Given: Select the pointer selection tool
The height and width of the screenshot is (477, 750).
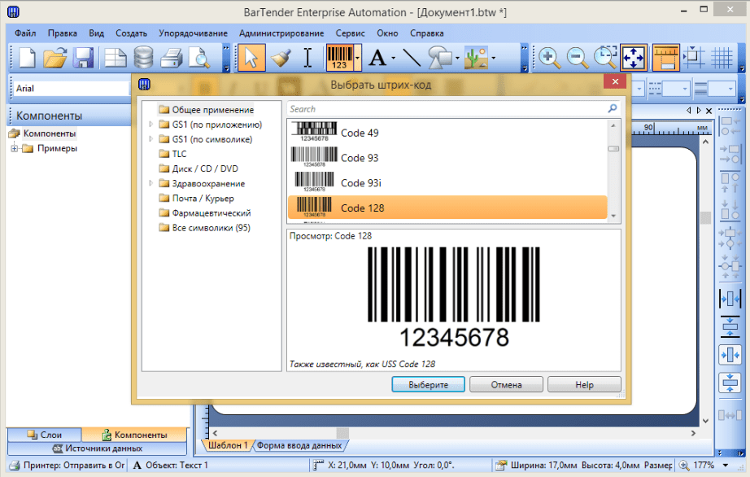Looking at the screenshot, I should (251, 58).
